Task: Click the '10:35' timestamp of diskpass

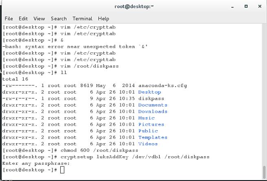Action: coord(127,98)
